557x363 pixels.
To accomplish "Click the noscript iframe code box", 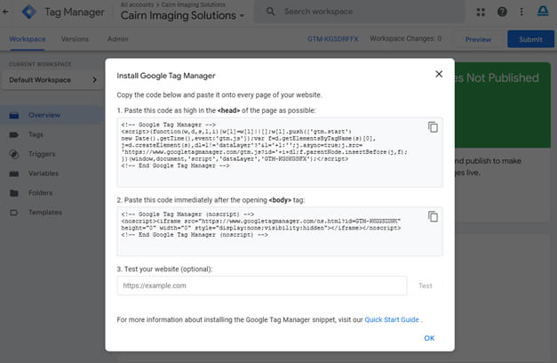I will click(x=280, y=231).
